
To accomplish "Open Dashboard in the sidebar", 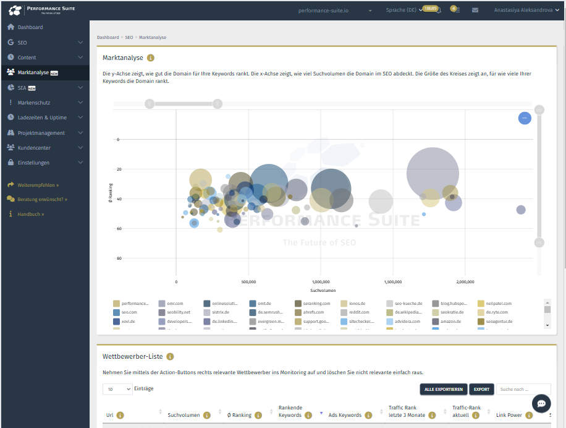I will tap(30, 27).
